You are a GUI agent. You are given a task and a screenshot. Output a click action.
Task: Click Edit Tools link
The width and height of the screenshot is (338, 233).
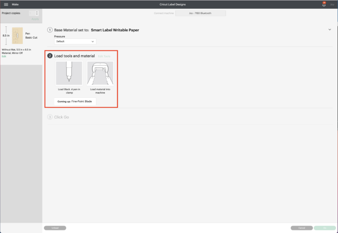coord(104,57)
